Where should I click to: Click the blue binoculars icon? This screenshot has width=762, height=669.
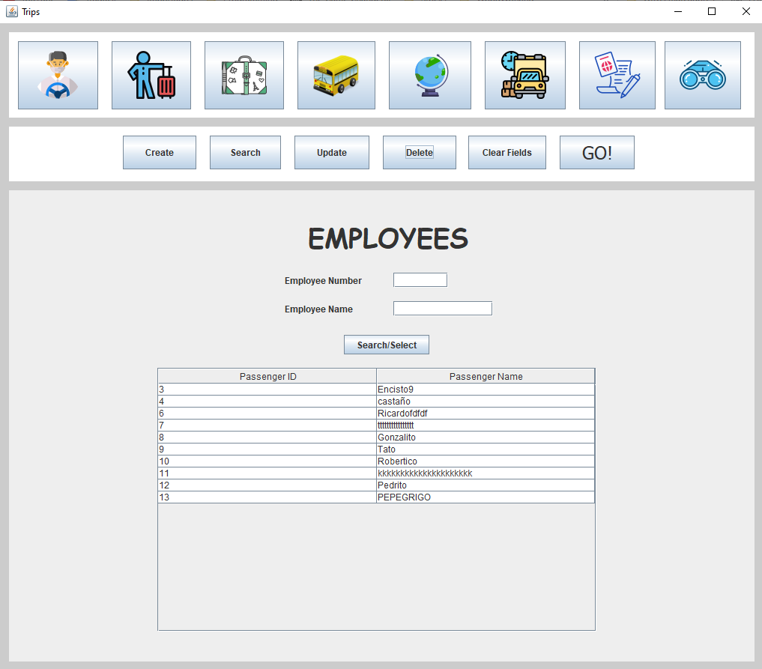[x=703, y=76]
